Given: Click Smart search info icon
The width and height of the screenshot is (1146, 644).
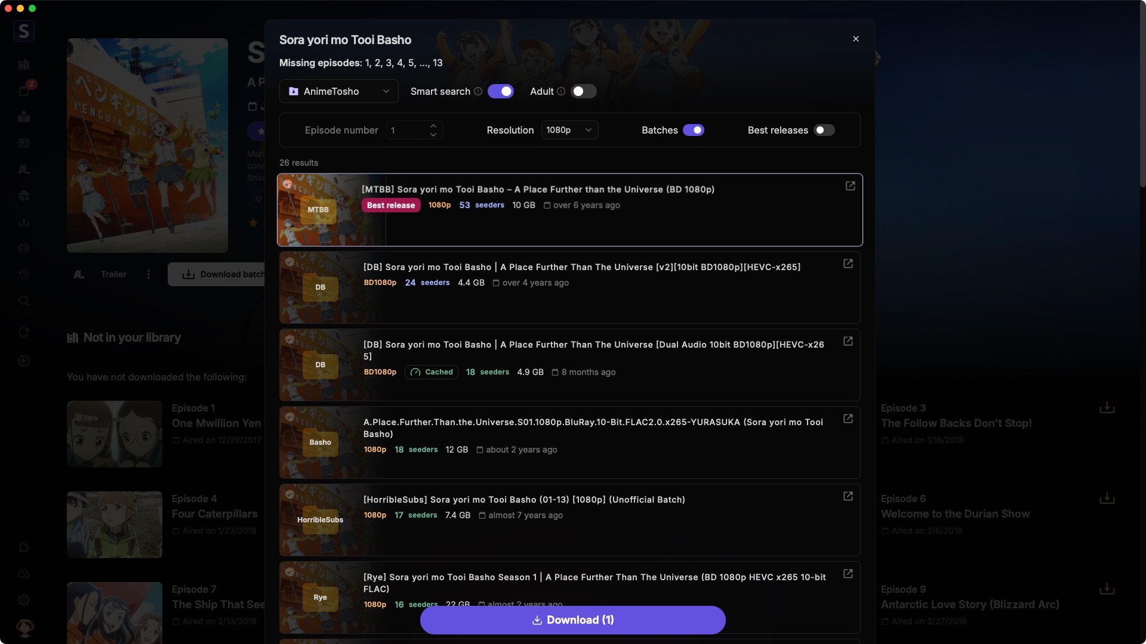Looking at the screenshot, I should pos(478,91).
